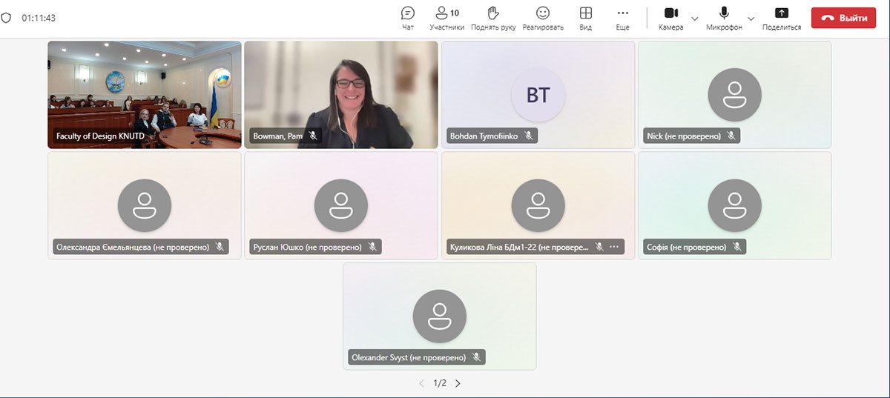Image resolution: width=890 pixels, height=398 pixels.
Task: Change the meeting view layout
Action: [x=585, y=18]
